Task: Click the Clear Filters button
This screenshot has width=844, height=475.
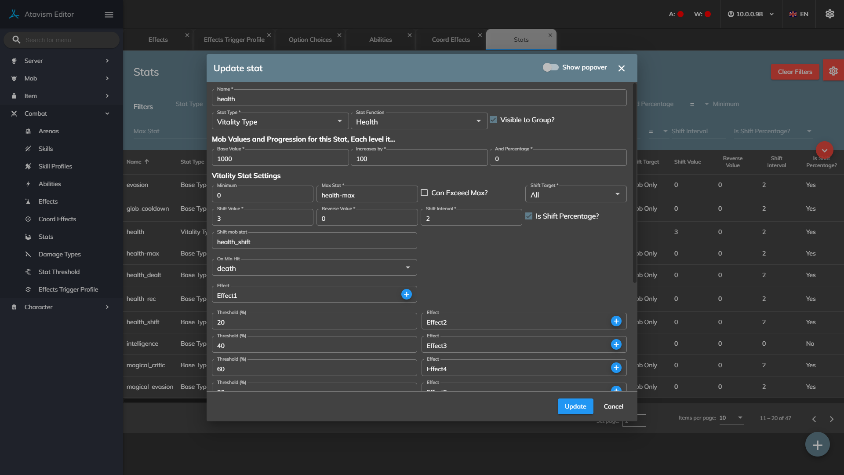Action: 794,72
